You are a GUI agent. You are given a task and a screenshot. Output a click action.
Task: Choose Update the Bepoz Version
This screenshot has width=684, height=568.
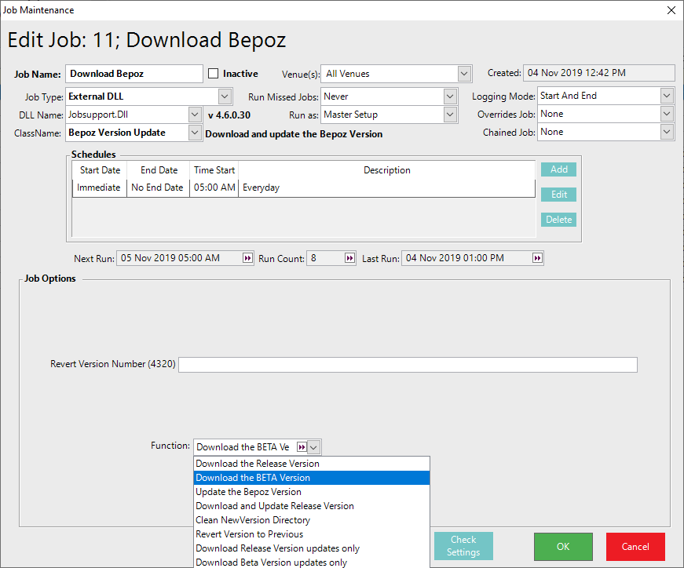pyautogui.click(x=312, y=492)
